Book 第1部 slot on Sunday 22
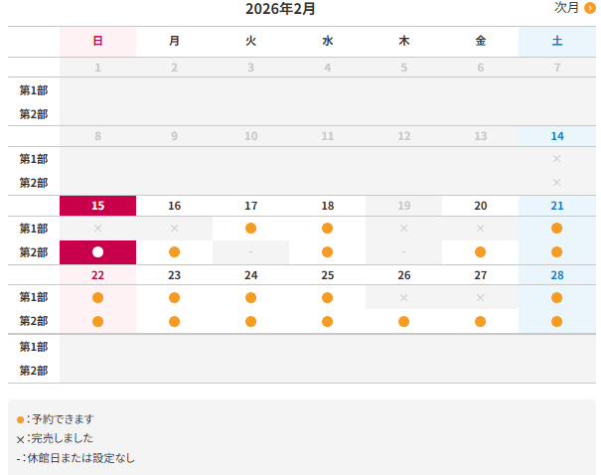The image size is (601, 475). tap(97, 297)
